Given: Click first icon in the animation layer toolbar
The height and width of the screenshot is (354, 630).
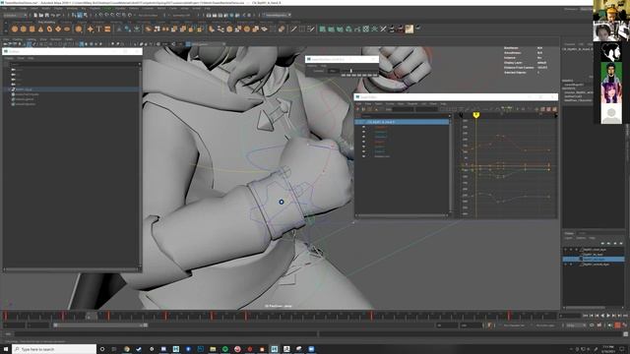Looking at the screenshot, I should pos(602,243).
